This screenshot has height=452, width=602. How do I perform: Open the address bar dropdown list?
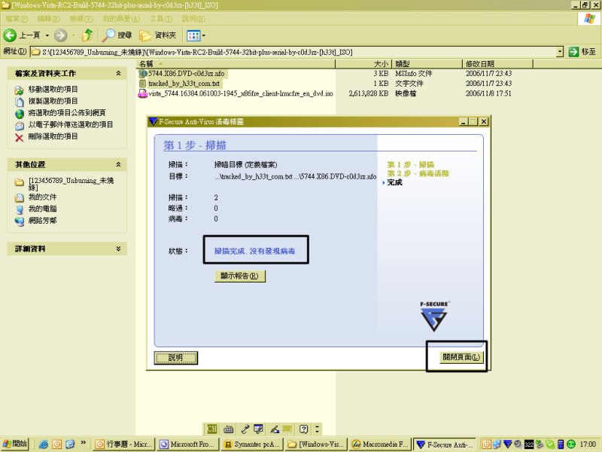[560, 51]
